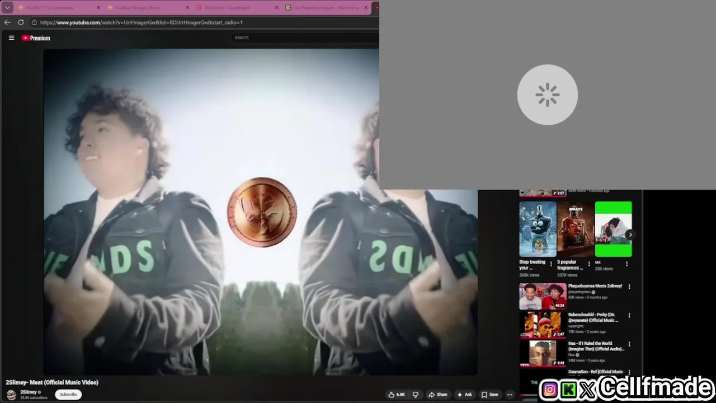Open the 2Slimey channel name link

point(29,392)
